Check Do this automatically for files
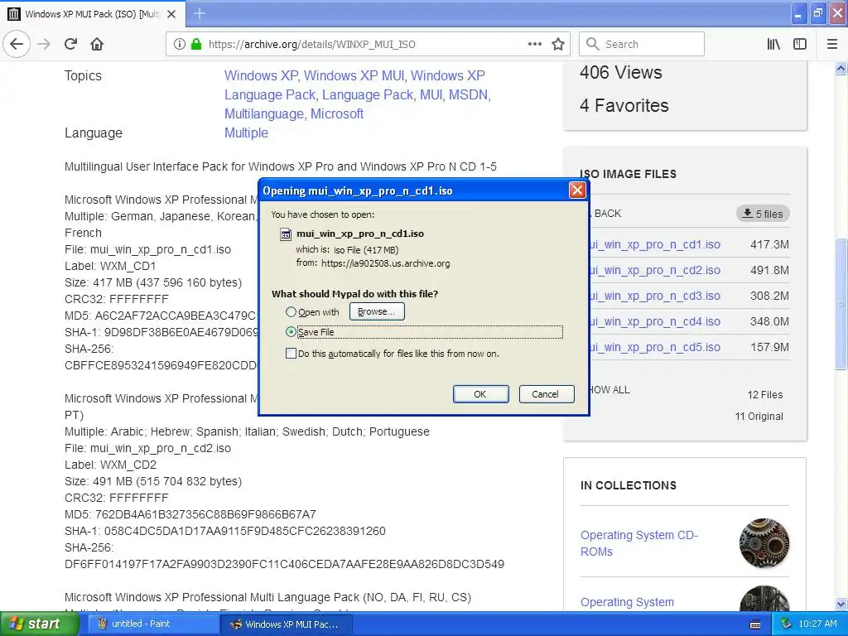 click(291, 354)
